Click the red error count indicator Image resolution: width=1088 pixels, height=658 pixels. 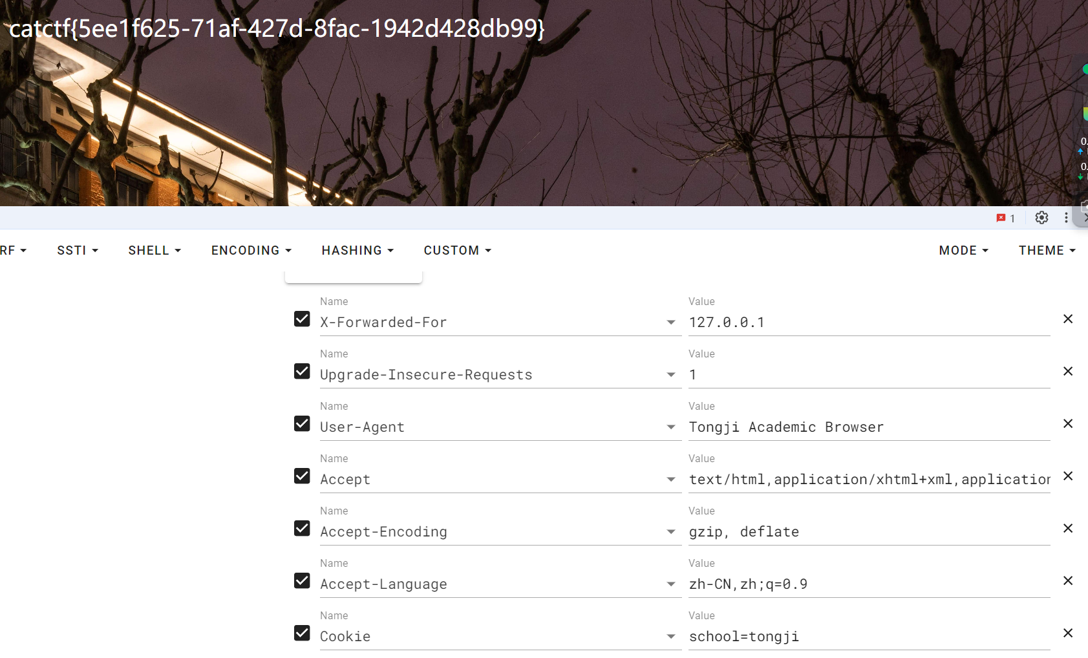[x=1005, y=218]
